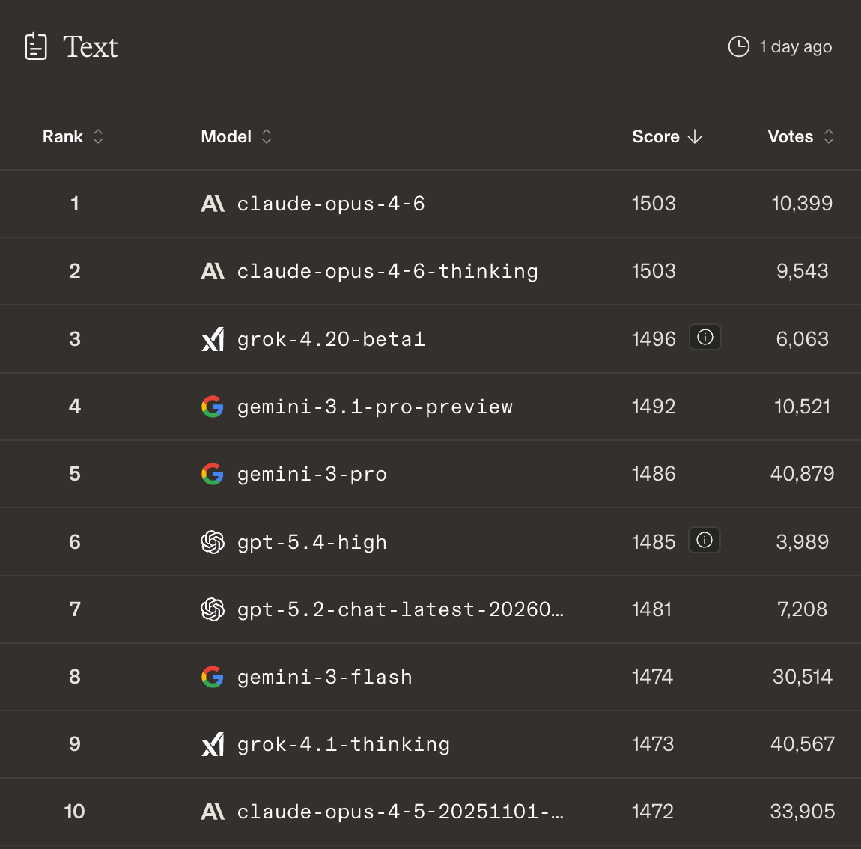Click votes value 9,543
The width and height of the screenshot is (861, 849).
point(803,271)
